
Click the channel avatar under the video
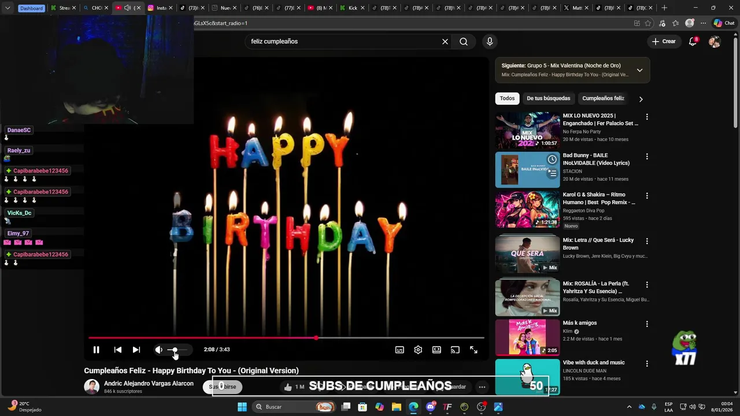pos(92,387)
